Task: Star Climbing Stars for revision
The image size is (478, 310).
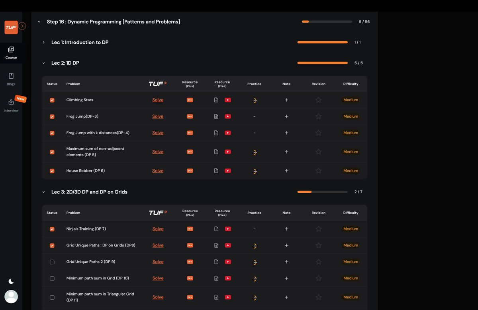Action: point(319,100)
